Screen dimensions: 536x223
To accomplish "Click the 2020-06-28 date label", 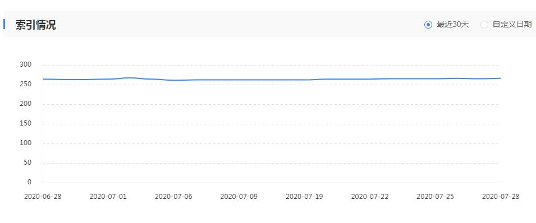I will [43, 197].
